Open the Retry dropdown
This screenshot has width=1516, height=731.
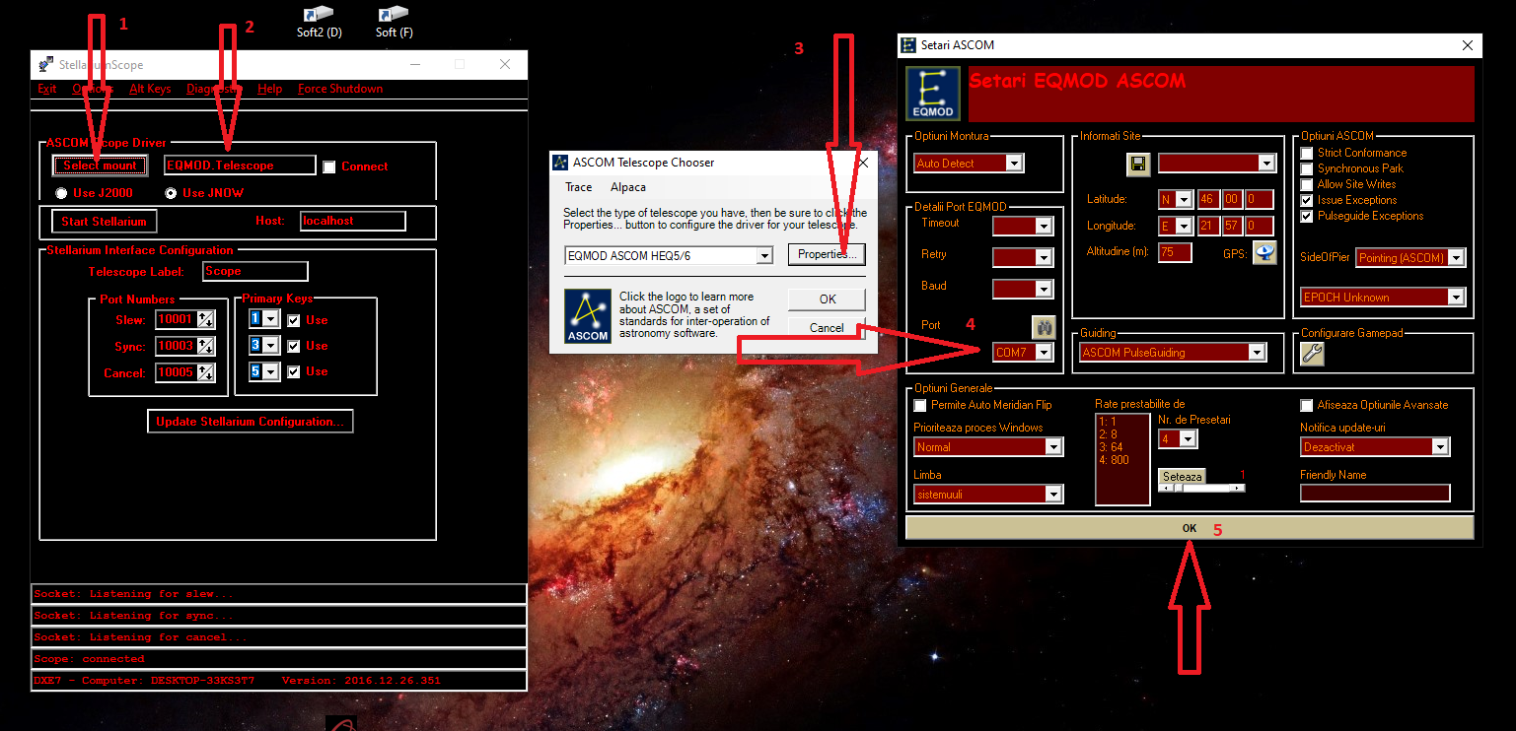[1045, 258]
